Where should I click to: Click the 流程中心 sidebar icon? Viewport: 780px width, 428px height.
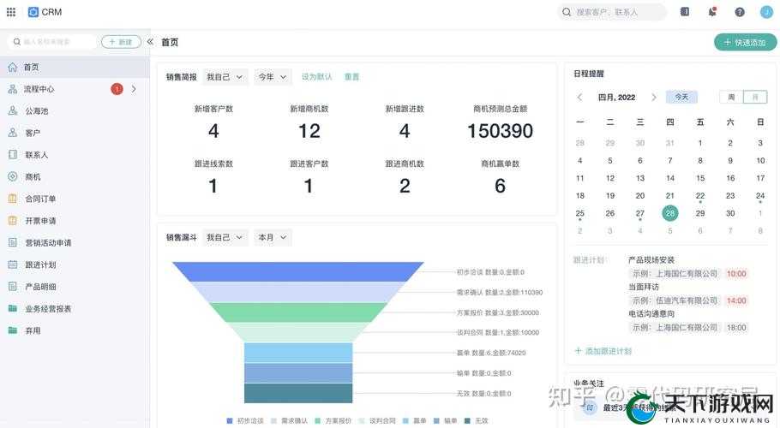(13, 89)
